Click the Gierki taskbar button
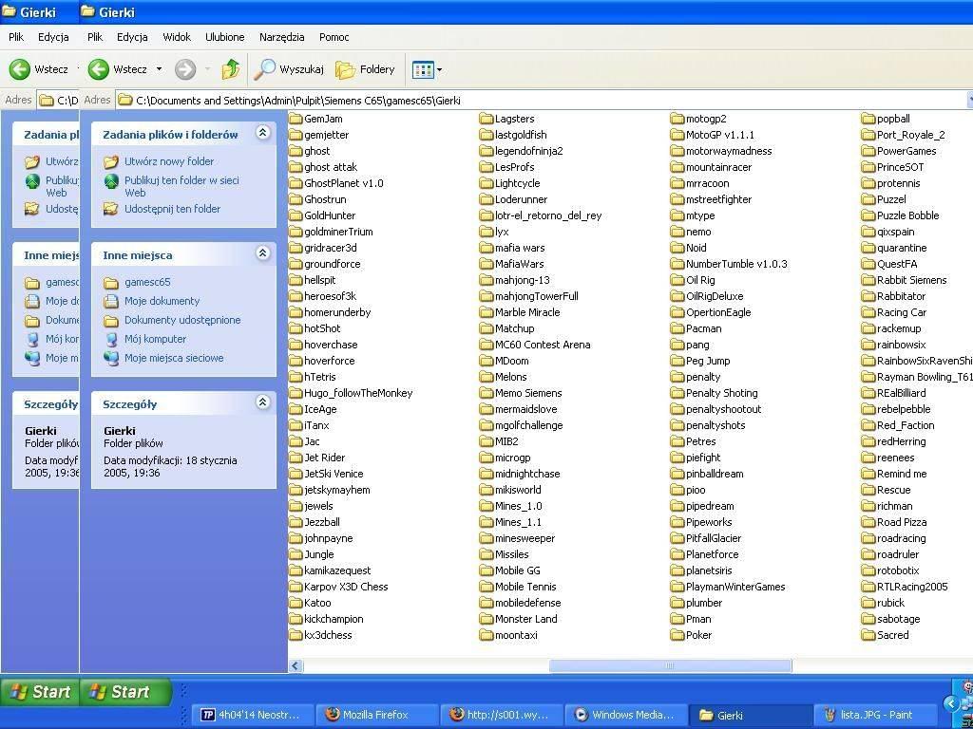This screenshot has width=973, height=729. 750,715
